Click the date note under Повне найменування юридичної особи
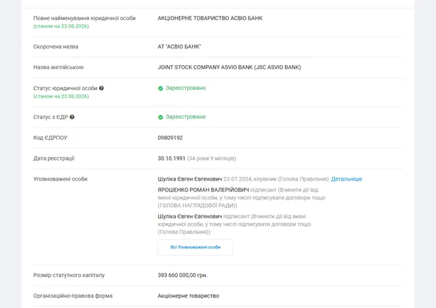Image resolution: width=436 pixels, height=308 pixels. point(61,26)
